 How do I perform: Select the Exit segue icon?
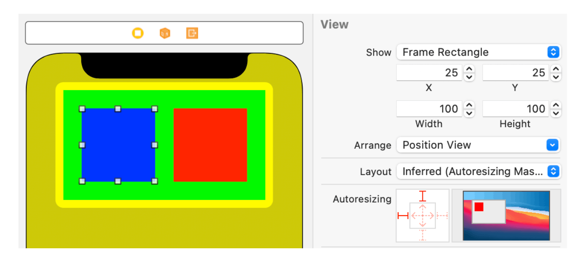(x=192, y=33)
